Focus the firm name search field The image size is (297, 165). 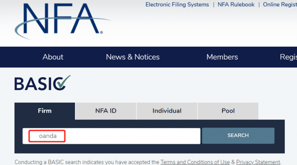(111, 136)
